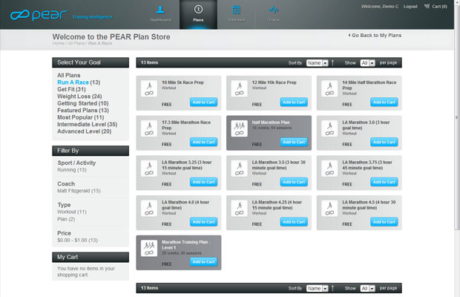Image resolution: width=460 pixels, height=297 pixels.
Task: Choose Weight Loss (24) goal
Action: [79, 97]
